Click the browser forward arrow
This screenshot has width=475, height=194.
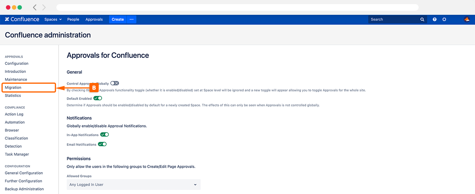point(44,7)
